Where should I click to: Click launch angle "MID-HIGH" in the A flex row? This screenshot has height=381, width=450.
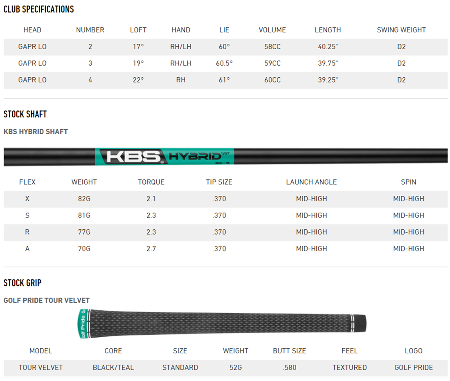[311, 249]
